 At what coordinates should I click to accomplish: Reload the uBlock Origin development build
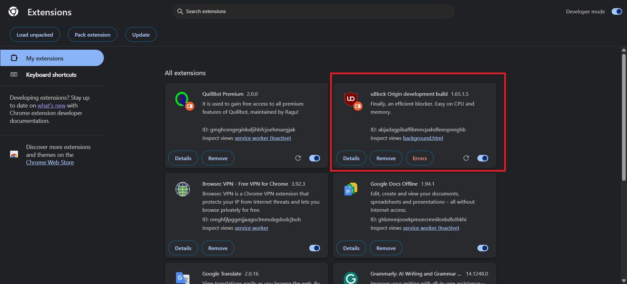coord(466,158)
